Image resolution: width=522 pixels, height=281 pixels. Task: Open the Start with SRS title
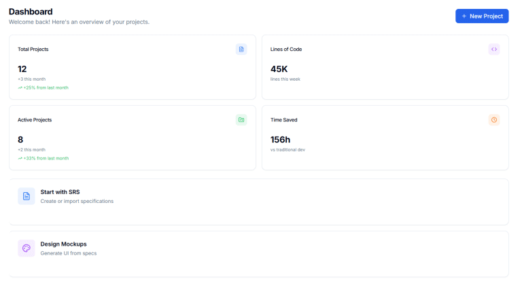click(x=60, y=192)
